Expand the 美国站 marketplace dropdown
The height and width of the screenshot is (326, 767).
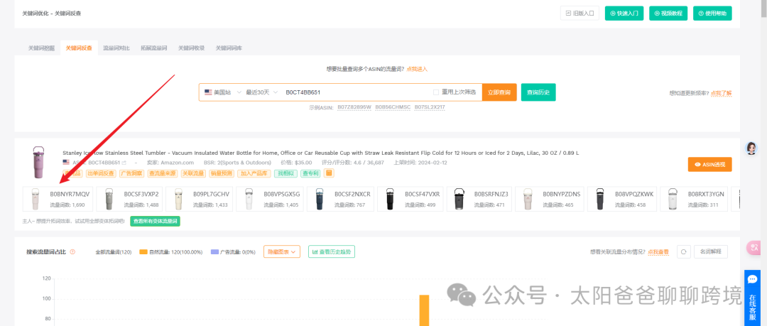tap(223, 92)
